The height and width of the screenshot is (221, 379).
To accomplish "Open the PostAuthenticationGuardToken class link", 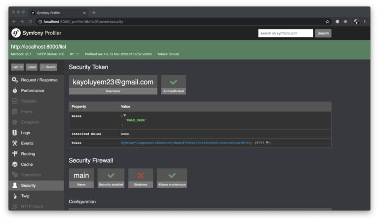I will pos(187,143).
